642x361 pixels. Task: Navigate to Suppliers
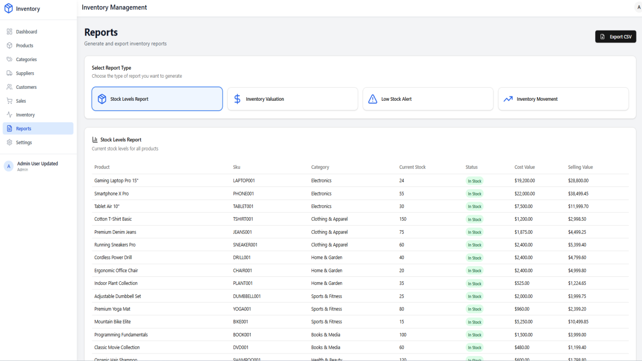click(x=38, y=73)
